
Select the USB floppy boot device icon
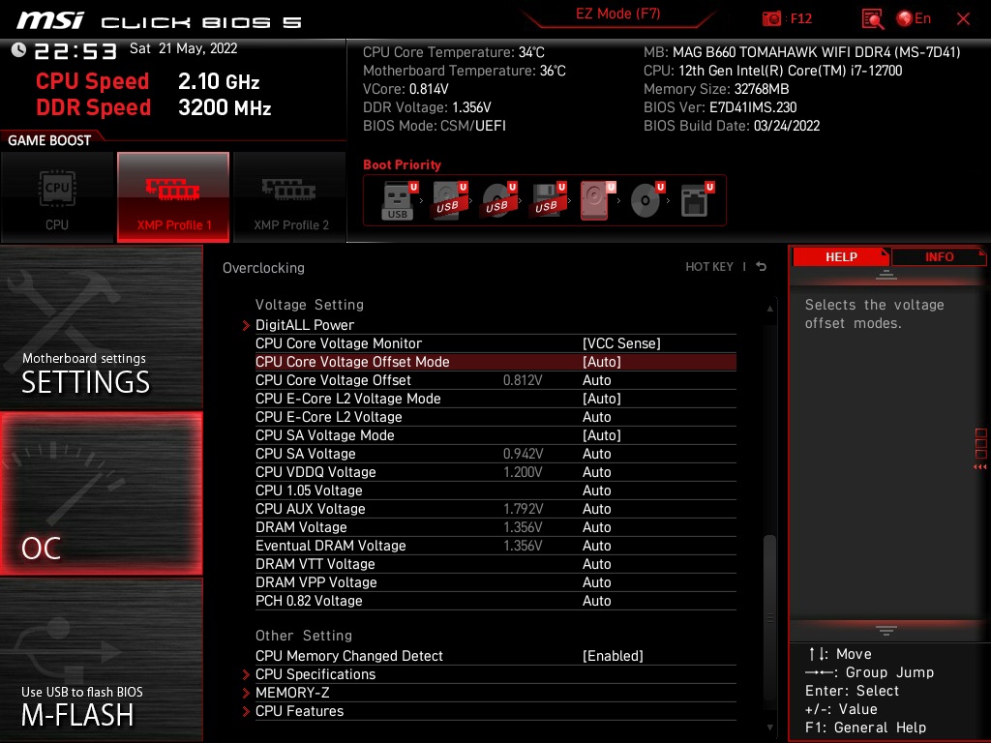point(548,200)
